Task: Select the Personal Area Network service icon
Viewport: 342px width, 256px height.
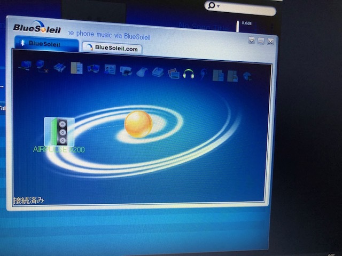Action: [25, 65]
